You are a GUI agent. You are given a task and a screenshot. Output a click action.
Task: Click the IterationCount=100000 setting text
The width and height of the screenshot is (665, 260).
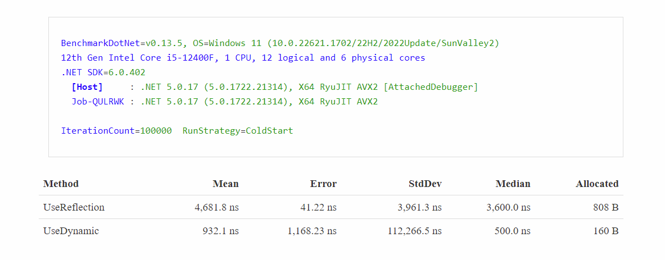116,131
